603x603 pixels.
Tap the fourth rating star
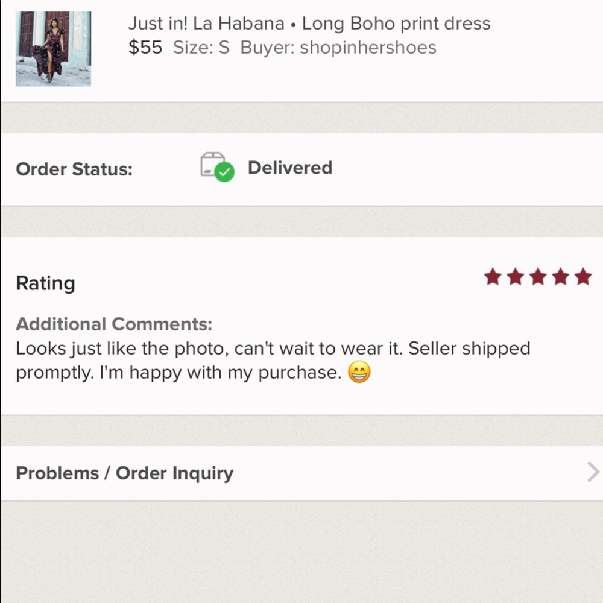pyautogui.click(x=560, y=277)
